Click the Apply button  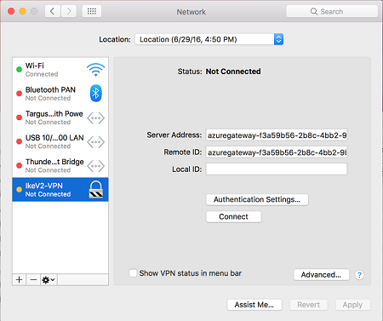352,305
